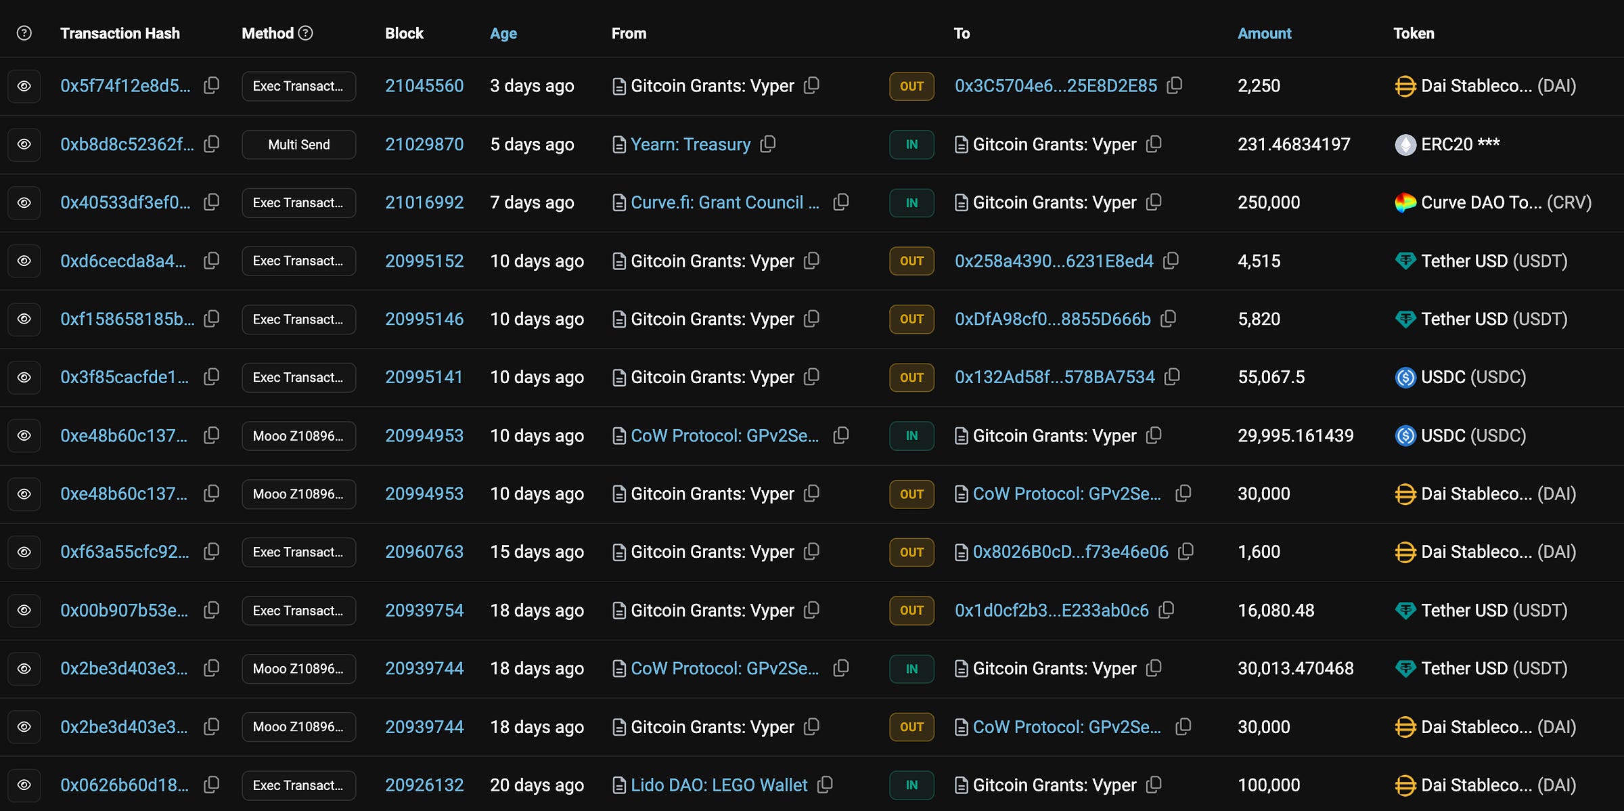
Task: Open address 0xDfA98cf0...8855D666b
Action: coord(1052,319)
